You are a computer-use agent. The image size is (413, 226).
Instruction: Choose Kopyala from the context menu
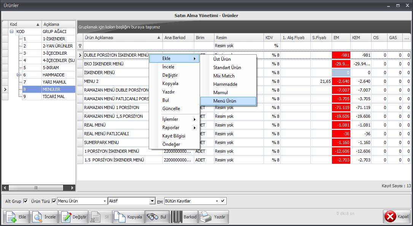pyautogui.click(x=175, y=84)
